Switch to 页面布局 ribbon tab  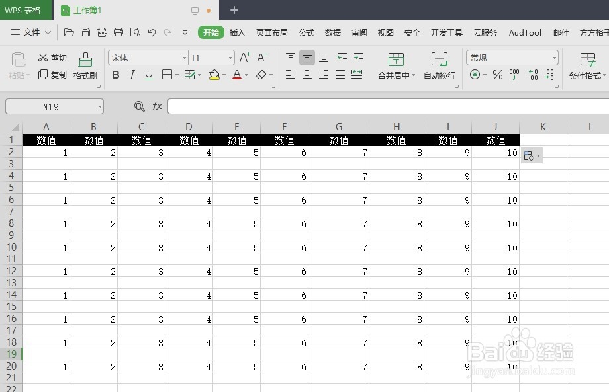(272, 32)
